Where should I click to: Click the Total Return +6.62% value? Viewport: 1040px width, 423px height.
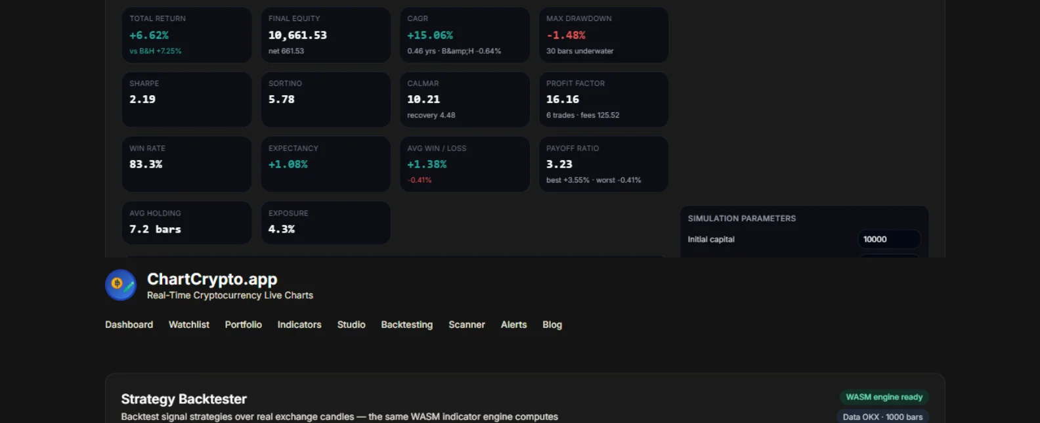(149, 35)
